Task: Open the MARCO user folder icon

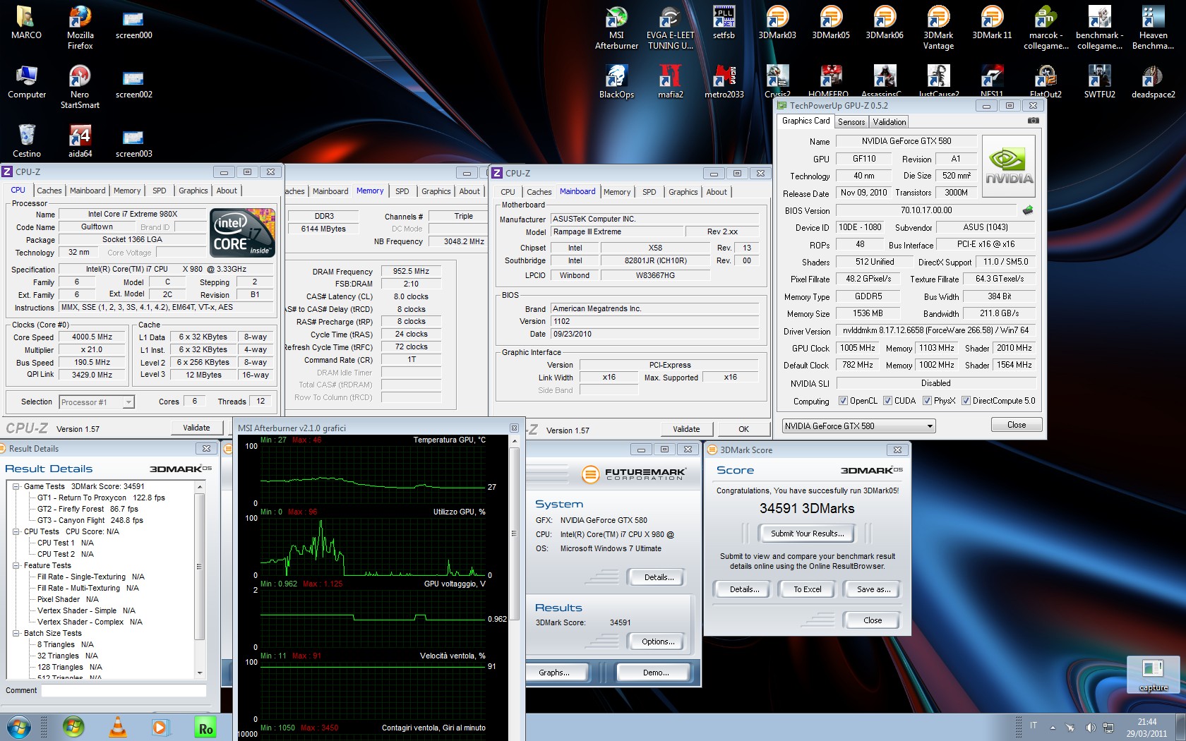Action: point(27,22)
